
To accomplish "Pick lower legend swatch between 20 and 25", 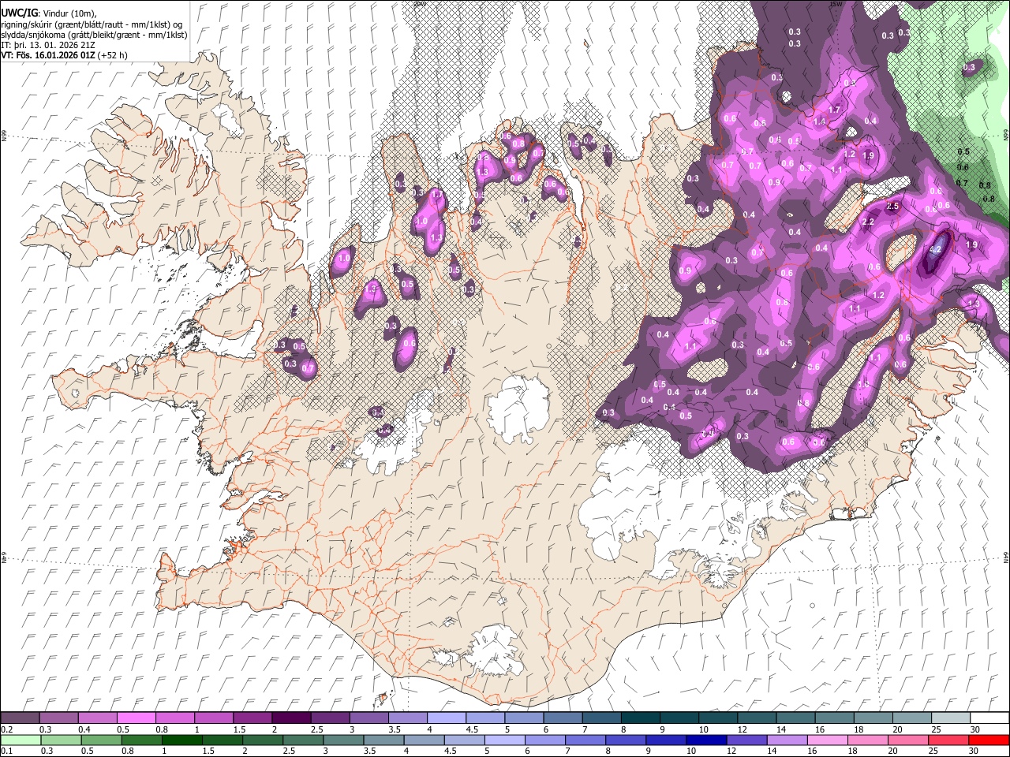I will [x=909, y=740].
